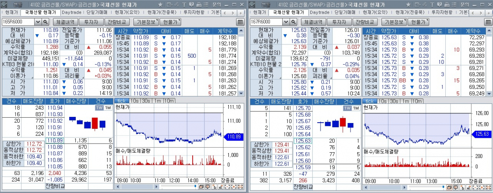This screenshot has height=193, width=493.
Task: Zoom out 167R6000 chart with minus bracket icon
Action: click(x=475, y=187)
